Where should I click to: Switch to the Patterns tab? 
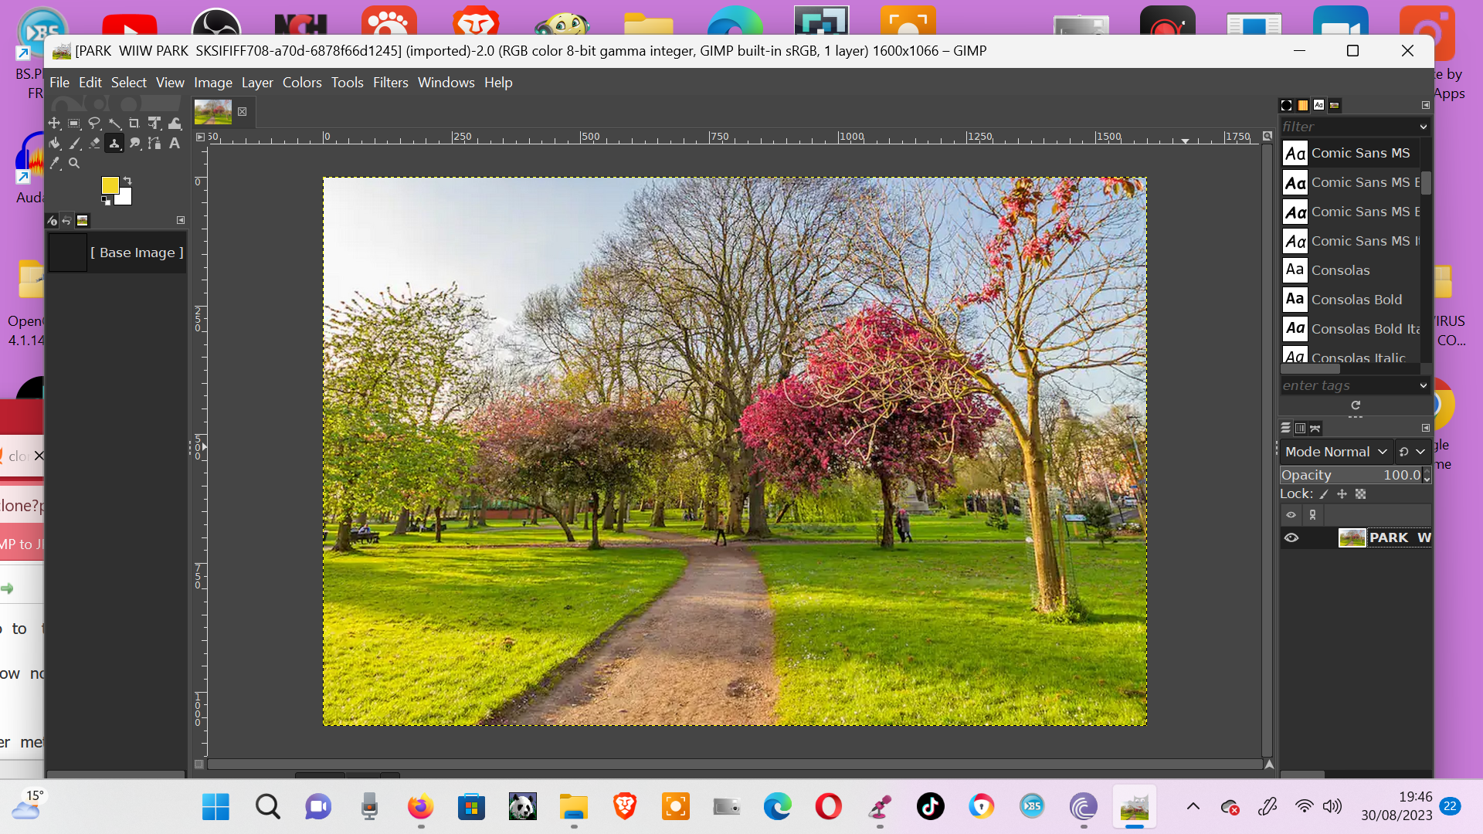click(x=1303, y=105)
